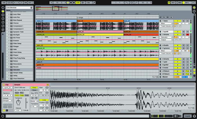Toggle the 4 Audio track activator
This screenshot has width=197, height=119.
click(178, 45)
